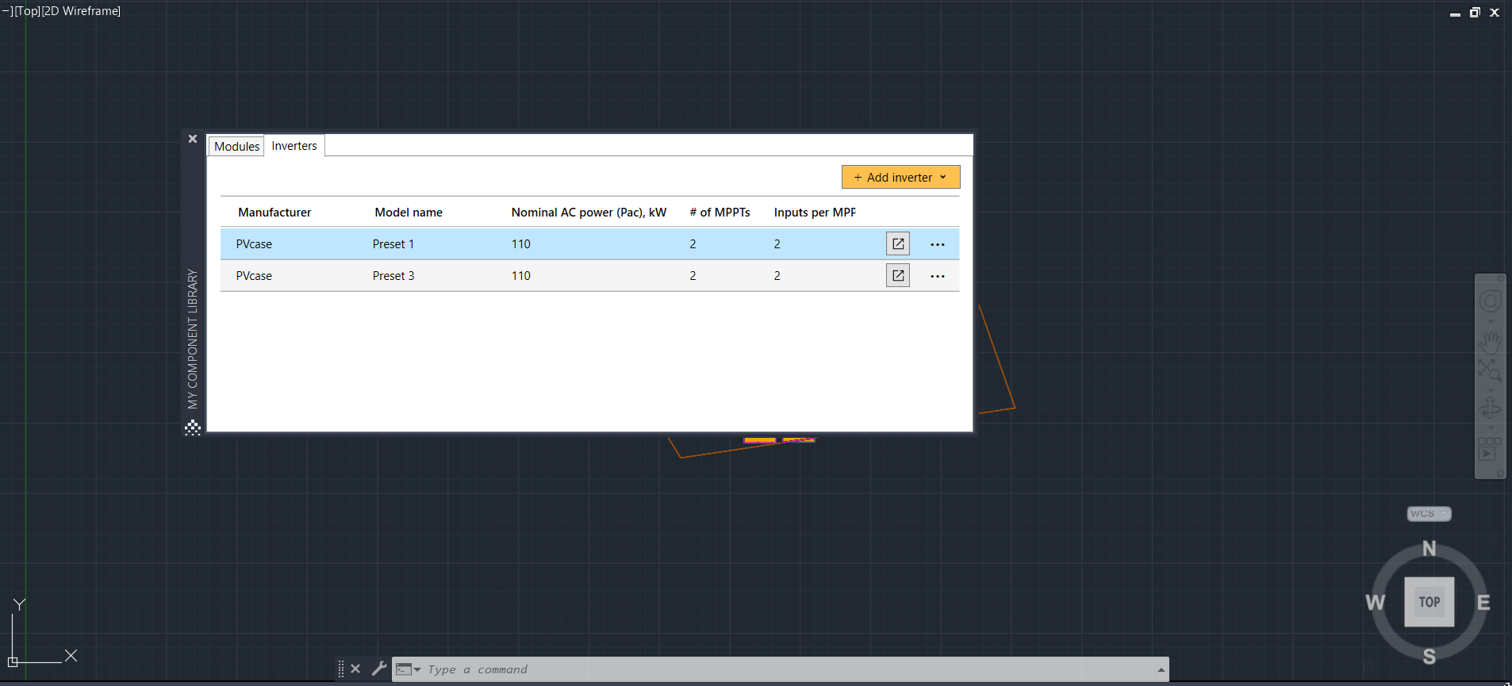
Task: Select the Pan hand tool
Action: point(1491,342)
